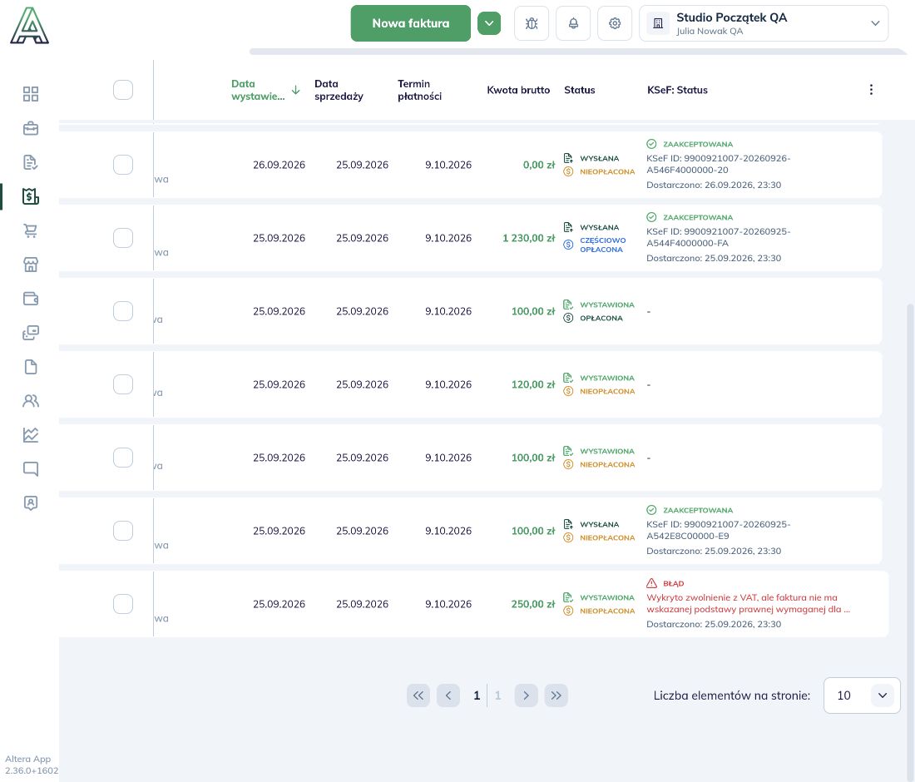915x782 pixels.
Task: Click the horizontal scrollbar above the table
Action: point(578,52)
